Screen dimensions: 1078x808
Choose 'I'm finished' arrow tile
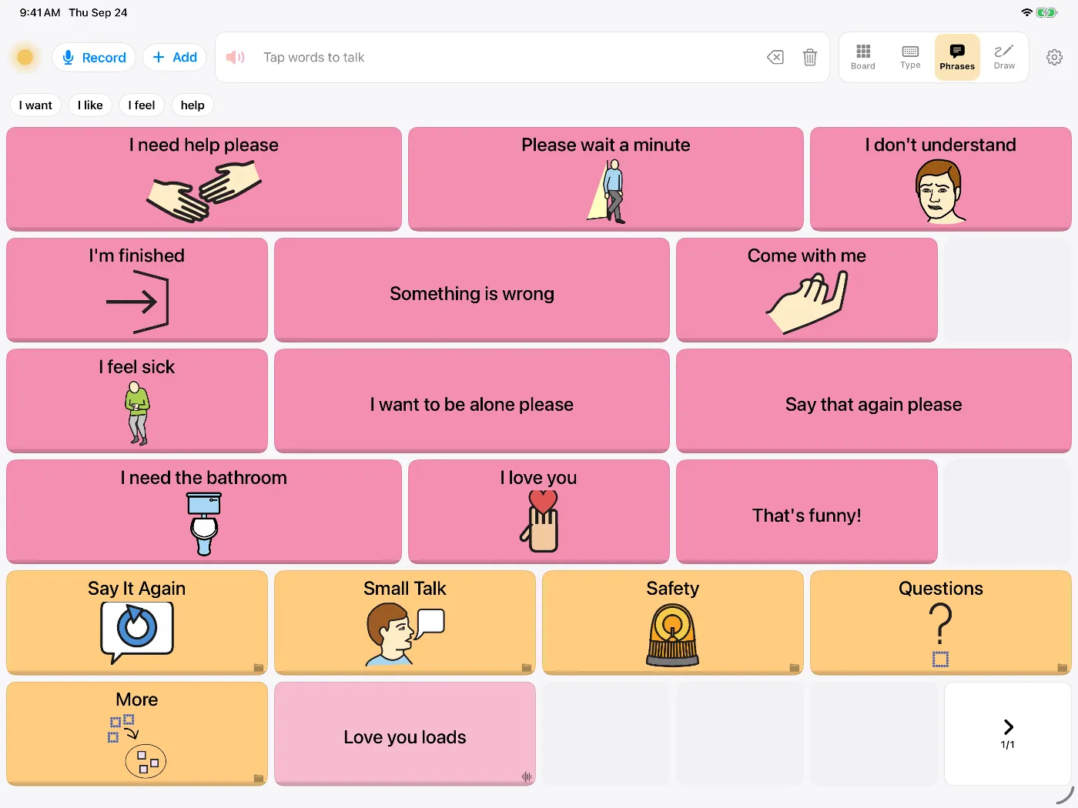(x=137, y=289)
